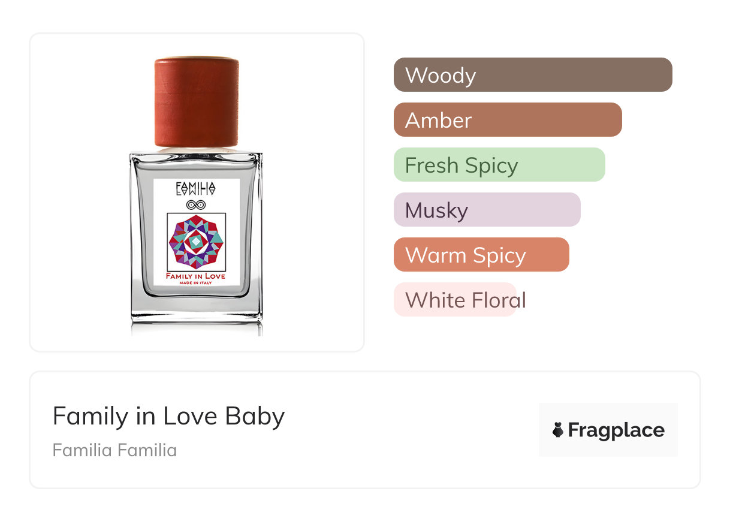The width and height of the screenshot is (730, 518).
Task: Click the red-brown perfume bottle cap
Action: [197, 102]
